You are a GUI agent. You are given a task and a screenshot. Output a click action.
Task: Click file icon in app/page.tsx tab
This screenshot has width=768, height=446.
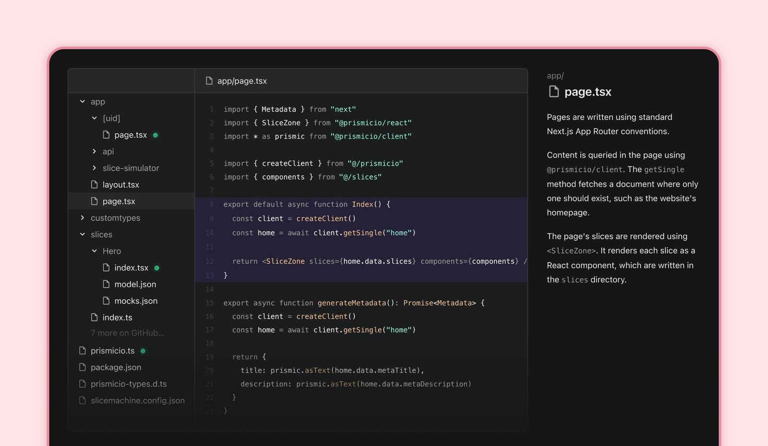[209, 81]
